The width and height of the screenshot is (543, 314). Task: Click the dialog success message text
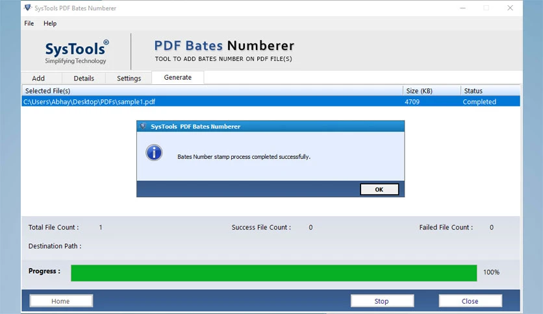tap(244, 156)
